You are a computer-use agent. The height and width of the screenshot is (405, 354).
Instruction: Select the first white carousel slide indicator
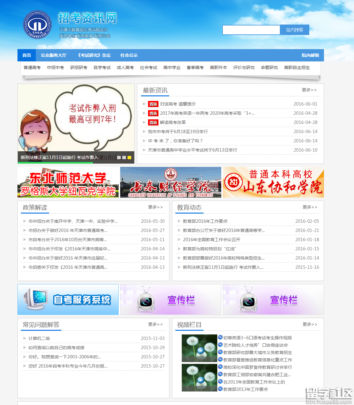pos(119,157)
